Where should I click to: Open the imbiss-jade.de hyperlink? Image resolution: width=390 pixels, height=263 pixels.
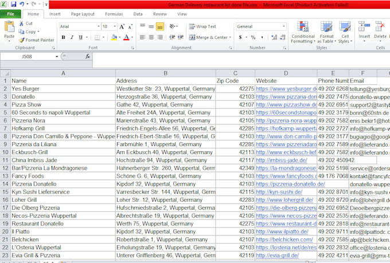pos(282,160)
